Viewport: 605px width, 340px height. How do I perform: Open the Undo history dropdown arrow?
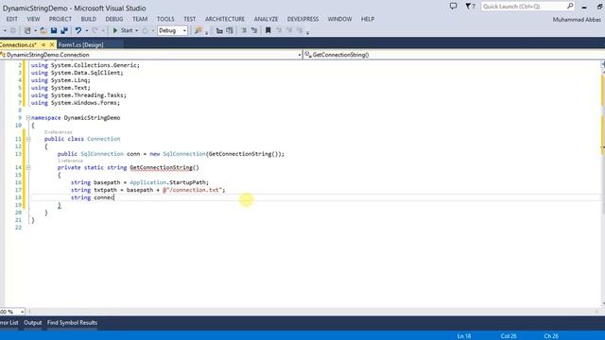point(86,30)
